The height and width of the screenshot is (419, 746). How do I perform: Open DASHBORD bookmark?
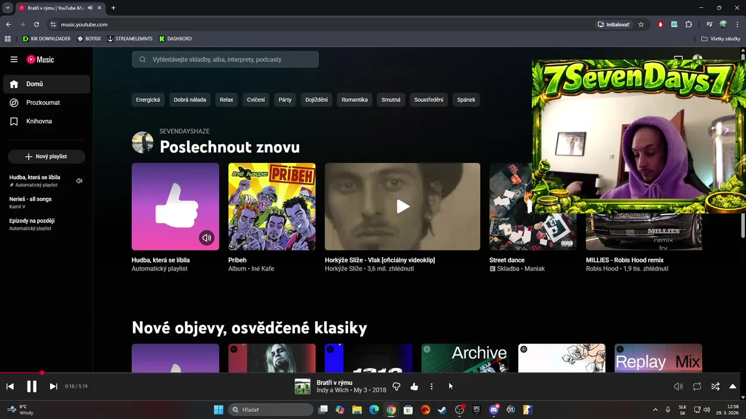[175, 39]
